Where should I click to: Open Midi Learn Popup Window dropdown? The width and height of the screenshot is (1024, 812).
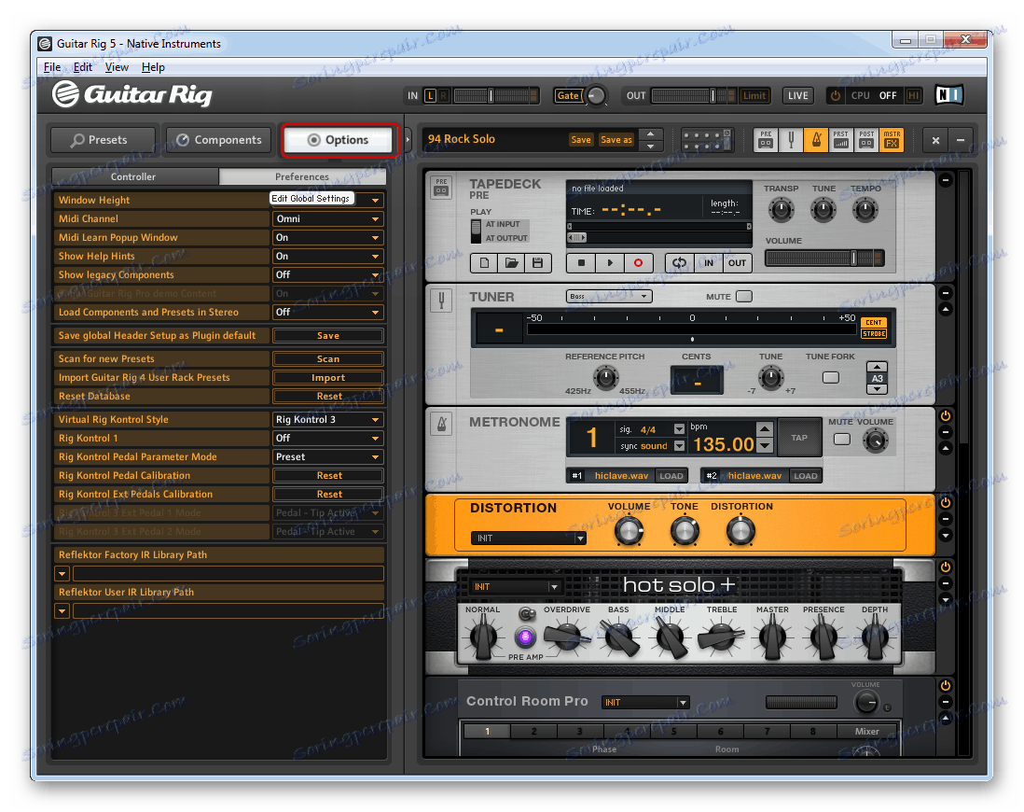tap(328, 237)
